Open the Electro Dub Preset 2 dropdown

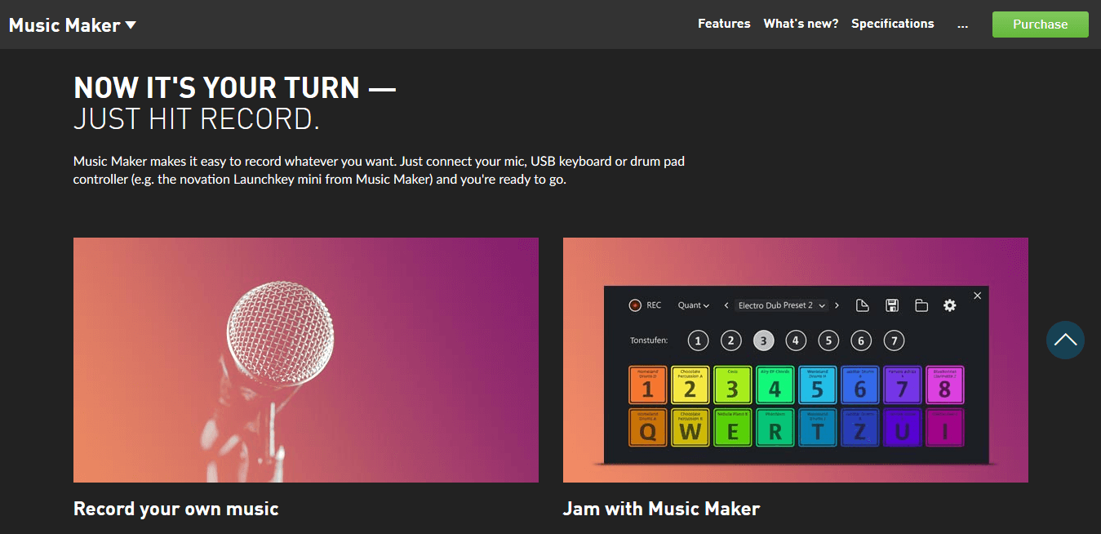[781, 305]
